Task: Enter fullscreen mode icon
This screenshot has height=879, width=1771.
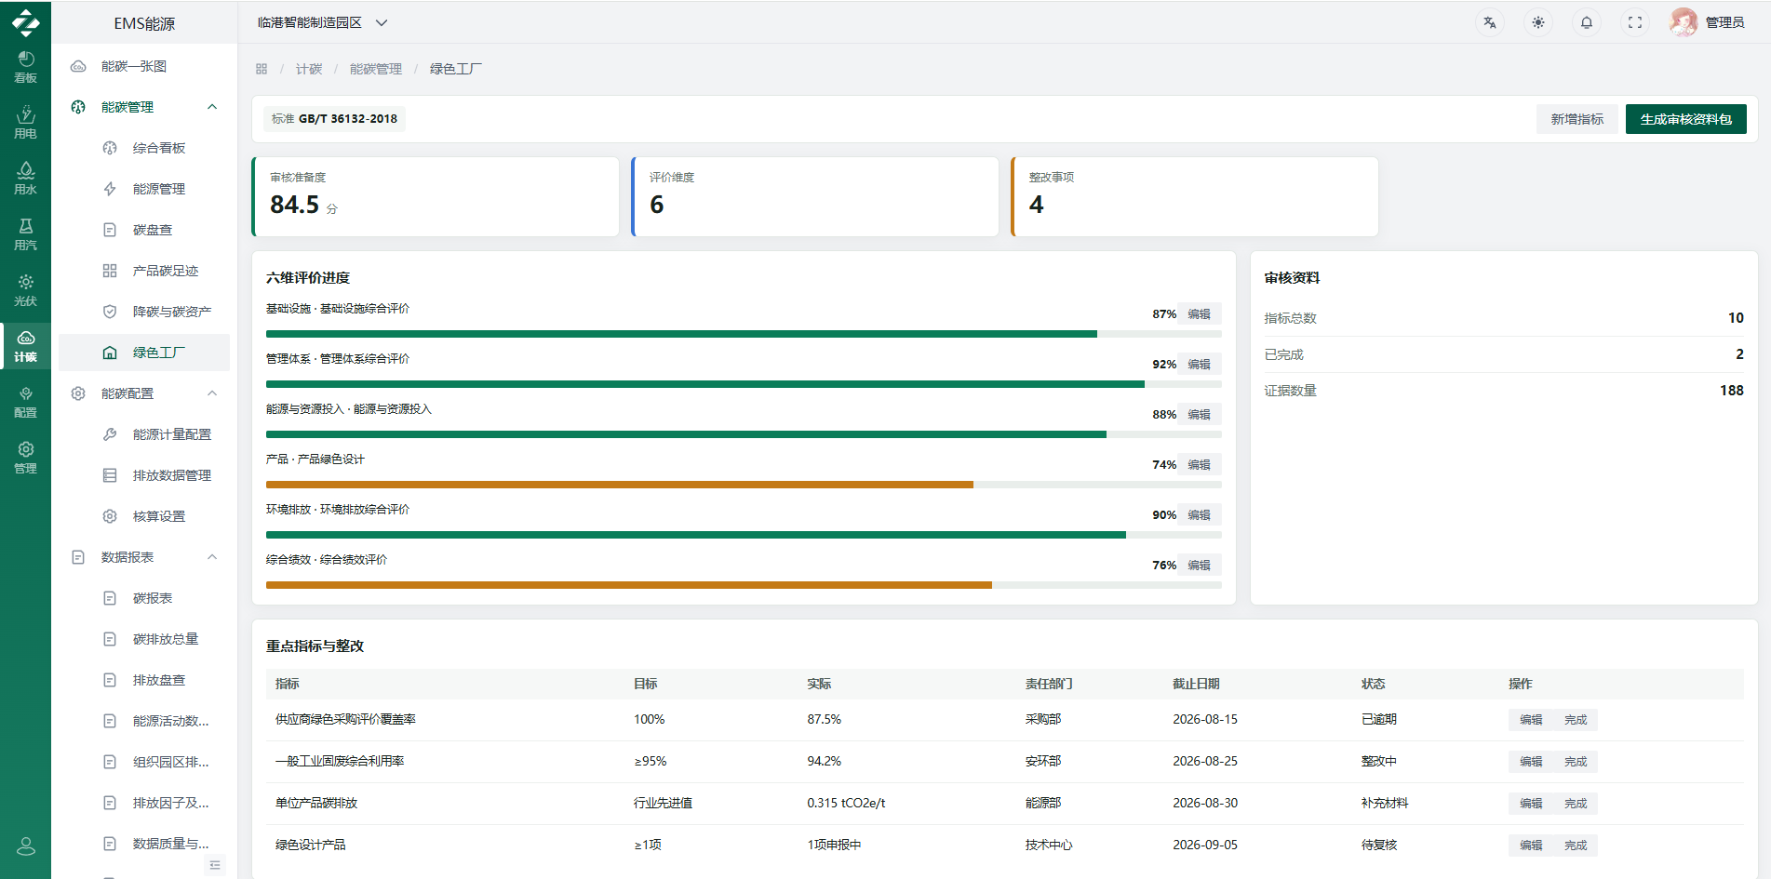Action: click(x=1635, y=22)
